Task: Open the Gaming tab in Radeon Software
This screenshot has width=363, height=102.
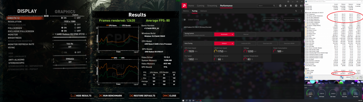Action: click(201, 6)
